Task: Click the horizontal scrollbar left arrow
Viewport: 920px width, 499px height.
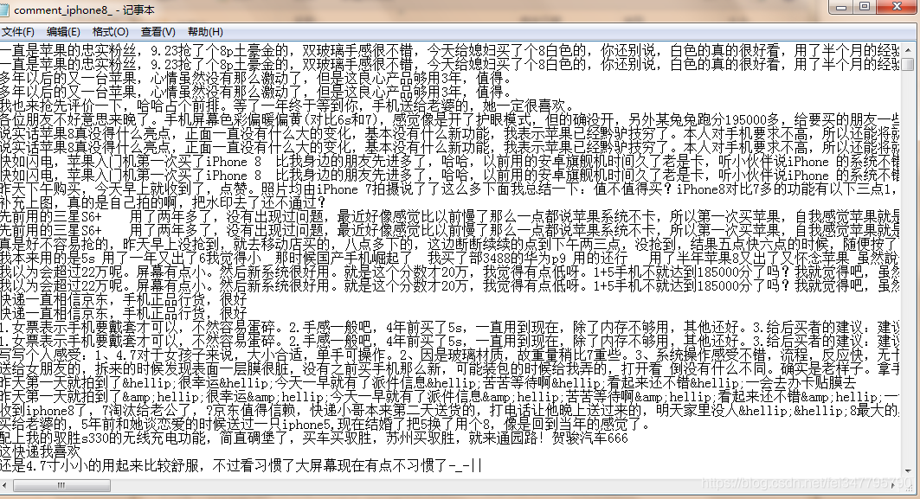Action: [x=4, y=485]
